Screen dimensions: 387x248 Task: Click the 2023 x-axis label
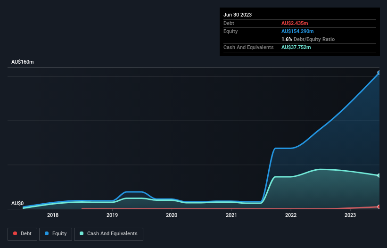click(x=350, y=215)
